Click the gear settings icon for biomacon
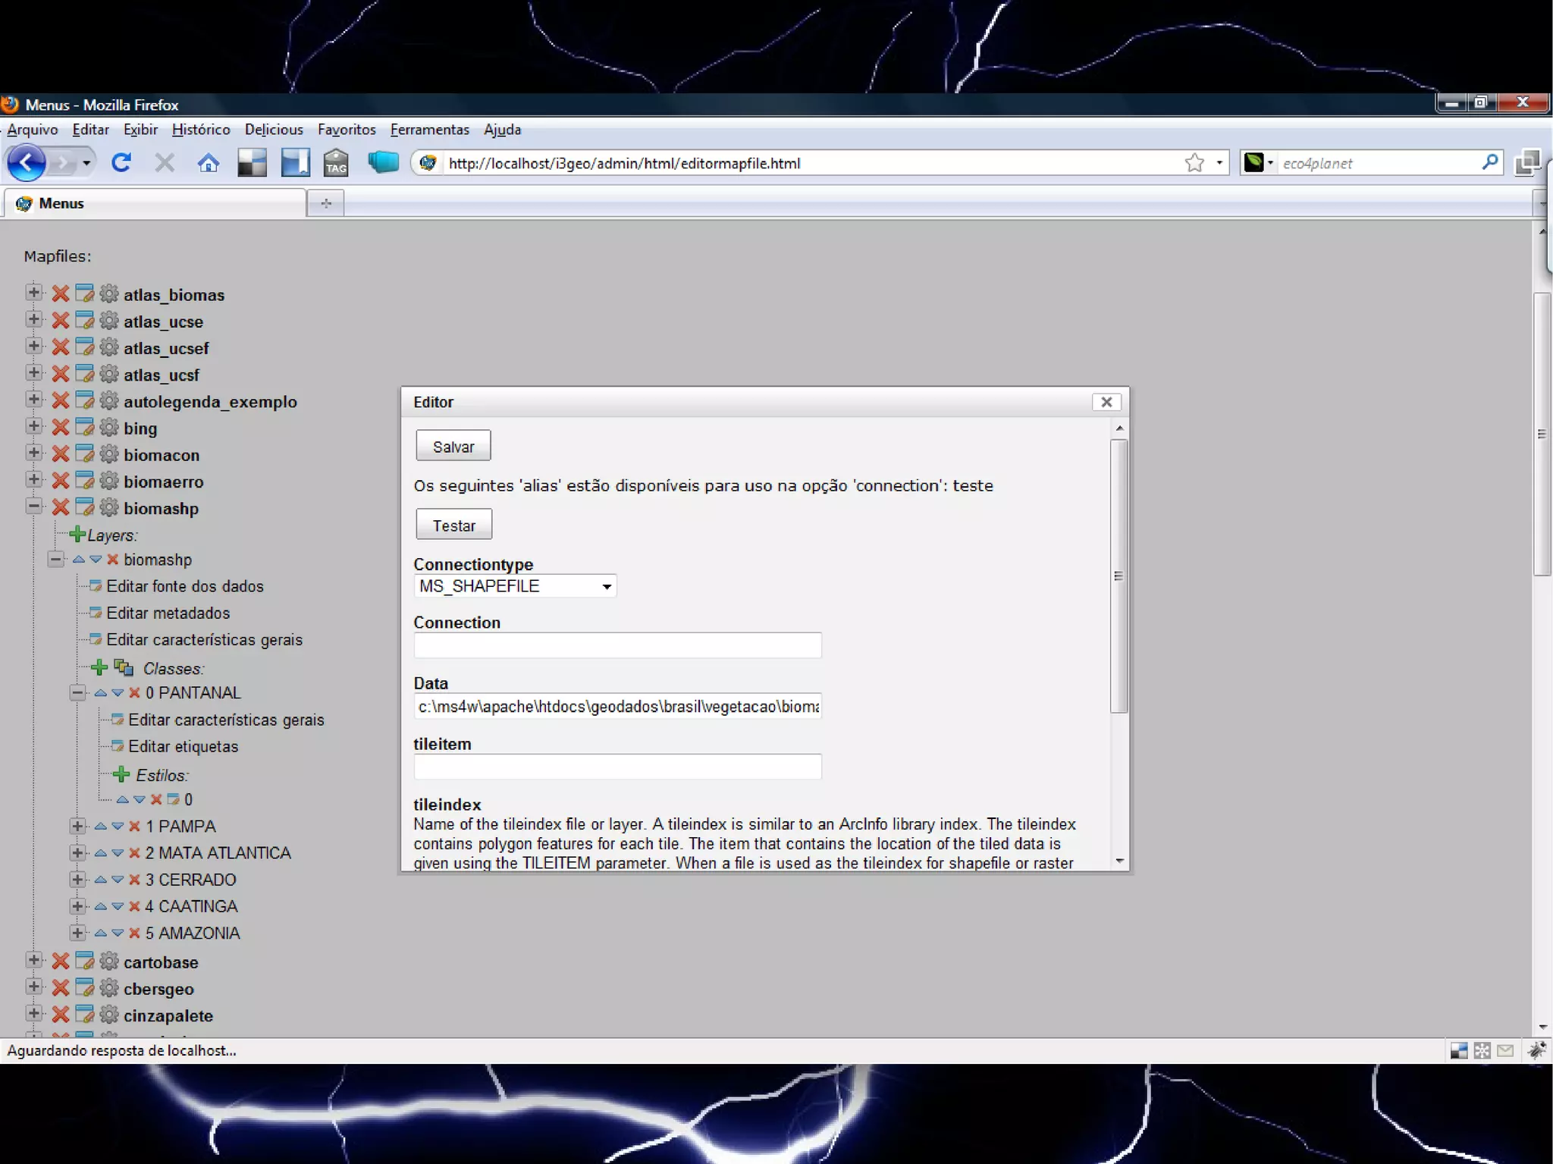The image size is (1553, 1164). pyautogui.click(x=109, y=454)
